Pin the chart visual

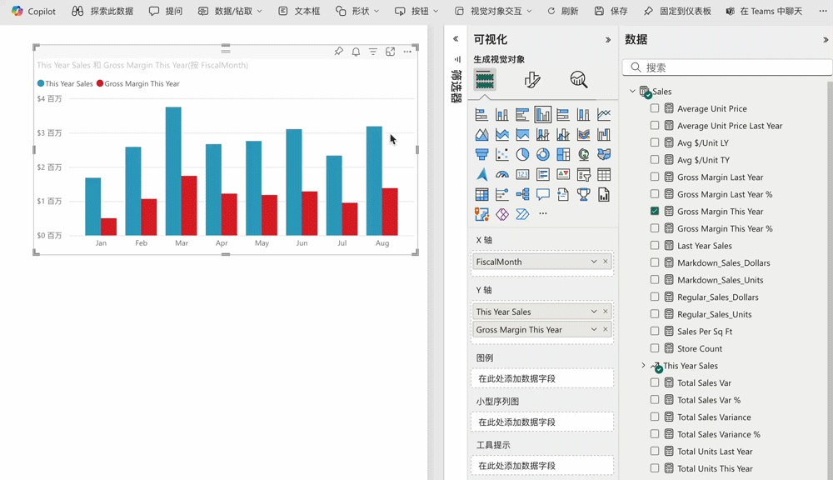(x=338, y=52)
